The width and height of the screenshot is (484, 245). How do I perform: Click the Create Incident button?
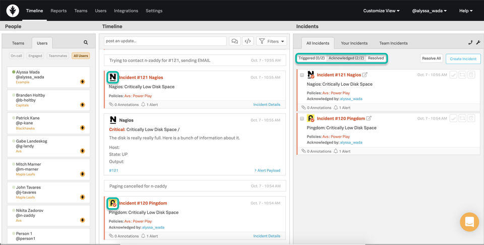463,58
